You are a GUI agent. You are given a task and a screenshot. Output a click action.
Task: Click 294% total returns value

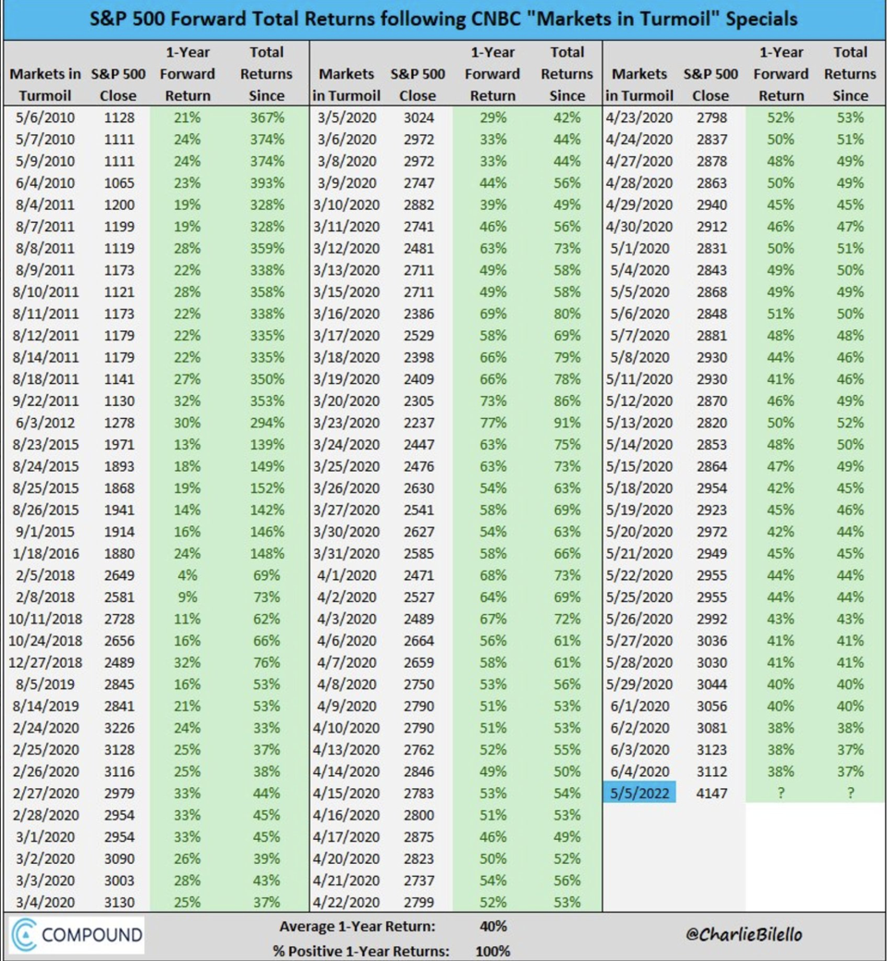[267, 423]
